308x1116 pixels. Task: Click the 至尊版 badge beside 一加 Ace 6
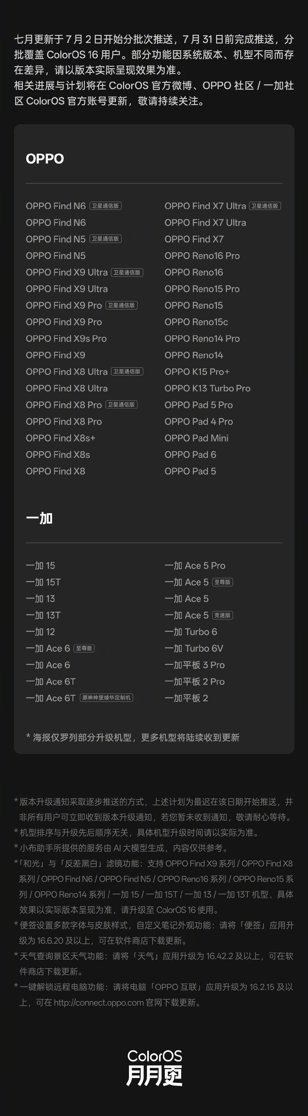pyautogui.click(x=84, y=648)
